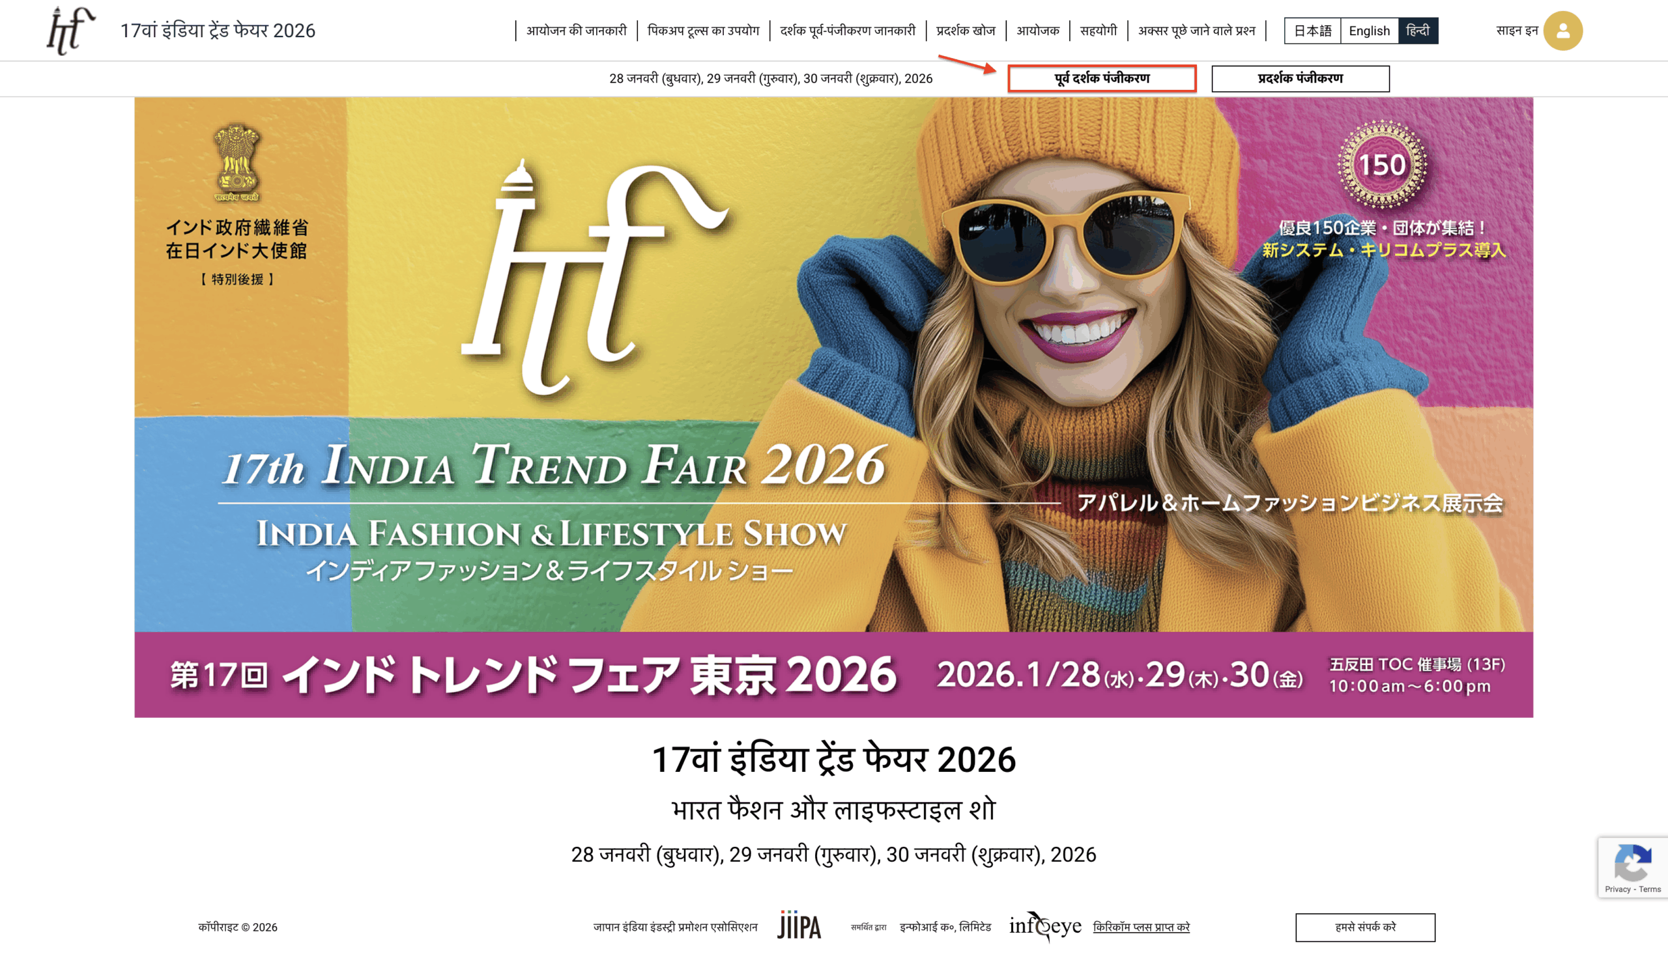The image size is (1668, 955).
Task: Click the infoeye logo in footer
Action: click(x=1045, y=926)
